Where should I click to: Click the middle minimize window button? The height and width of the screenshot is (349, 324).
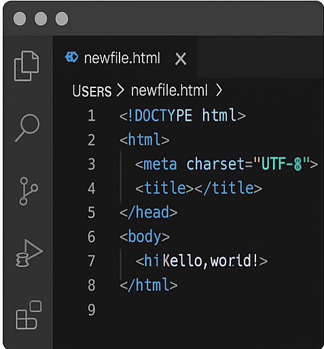tap(41, 18)
